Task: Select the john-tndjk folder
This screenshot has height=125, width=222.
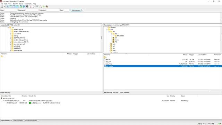Action: click(x=17, y=46)
